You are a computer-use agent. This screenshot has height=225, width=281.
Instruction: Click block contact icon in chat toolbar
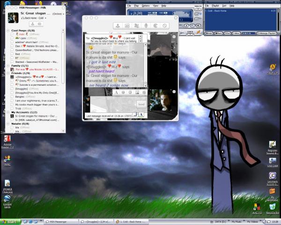(x=165, y=26)
